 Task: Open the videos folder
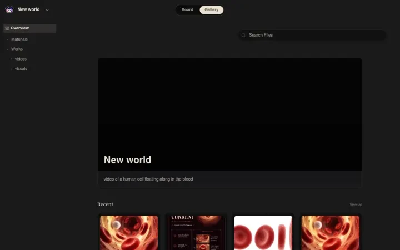(21, 59)
